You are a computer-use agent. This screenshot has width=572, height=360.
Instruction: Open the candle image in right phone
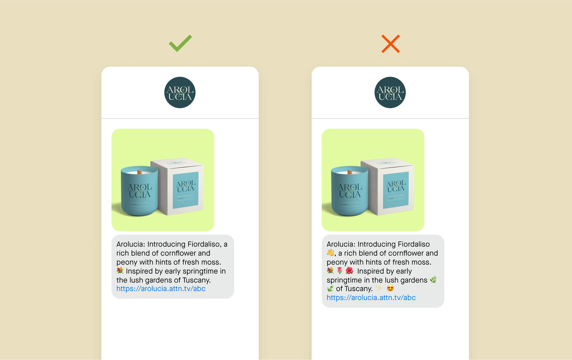(x=373, y=180)
